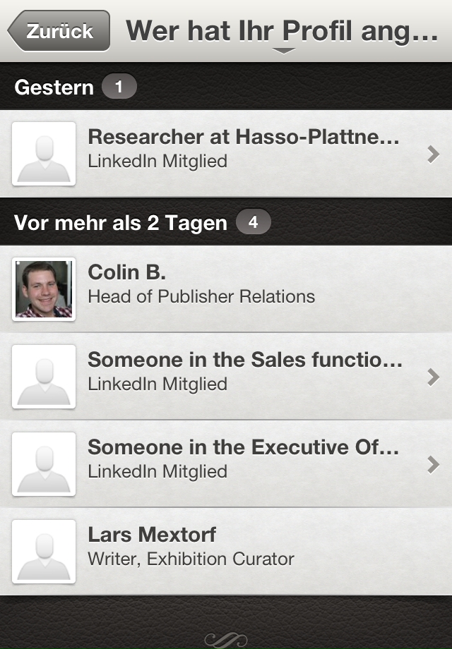Open Colin B. name link

(x=126, y=272)
